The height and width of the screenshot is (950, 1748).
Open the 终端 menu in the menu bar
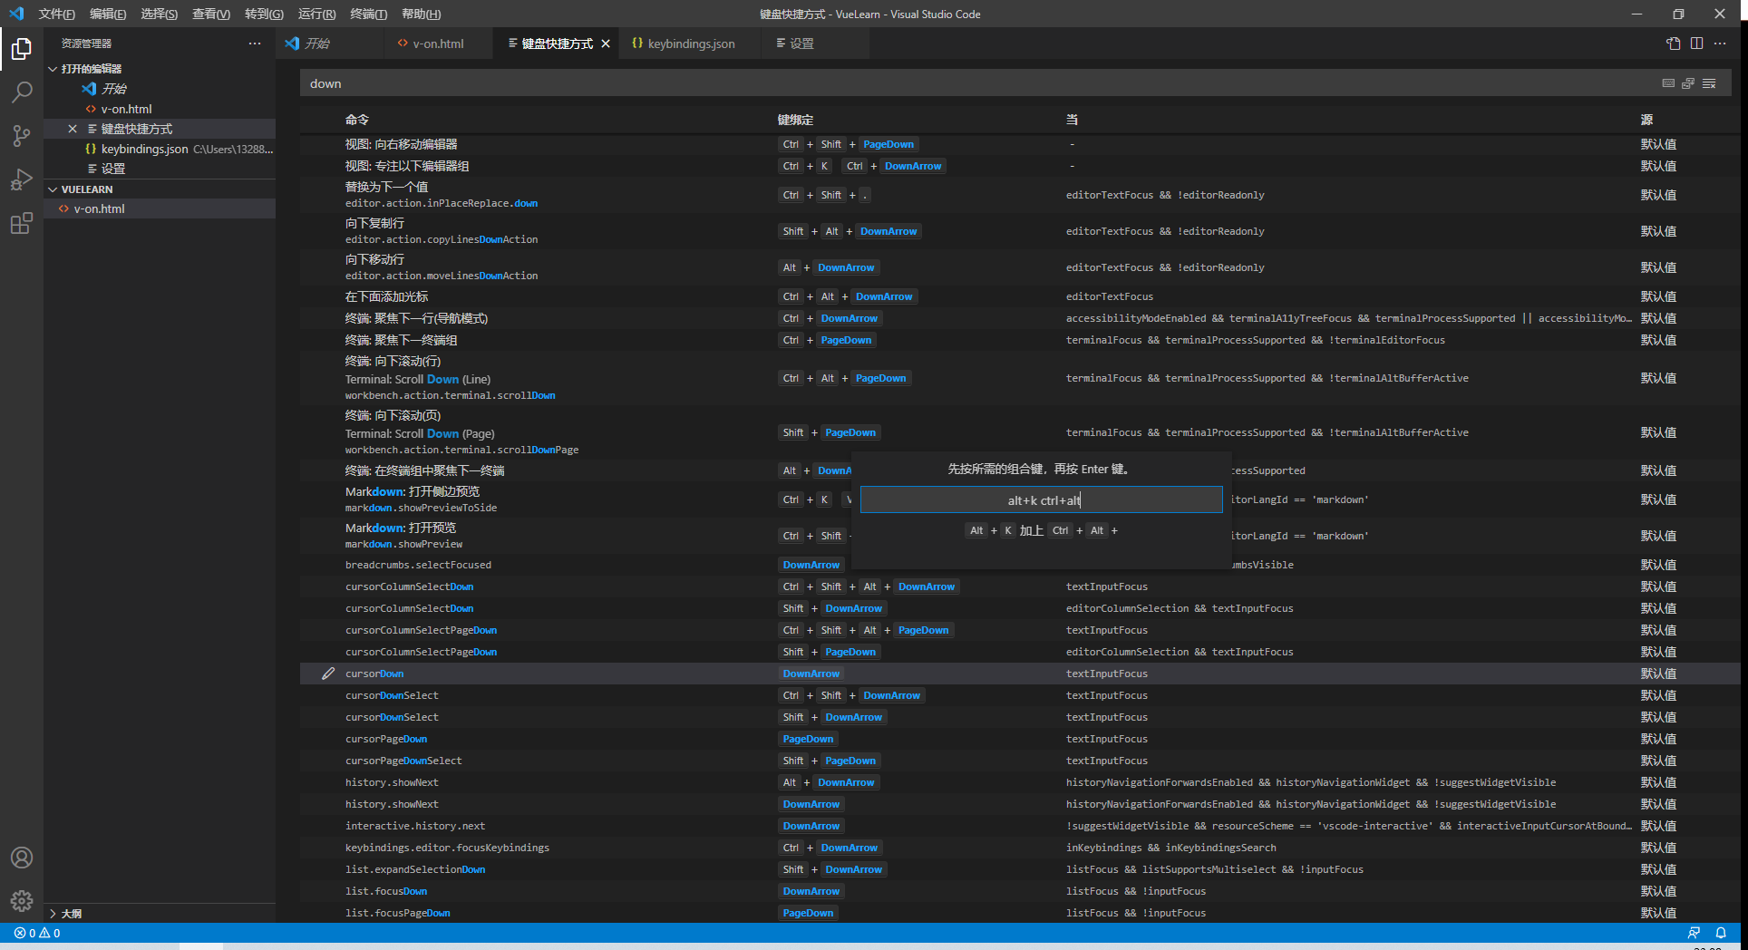pos(368,14)
